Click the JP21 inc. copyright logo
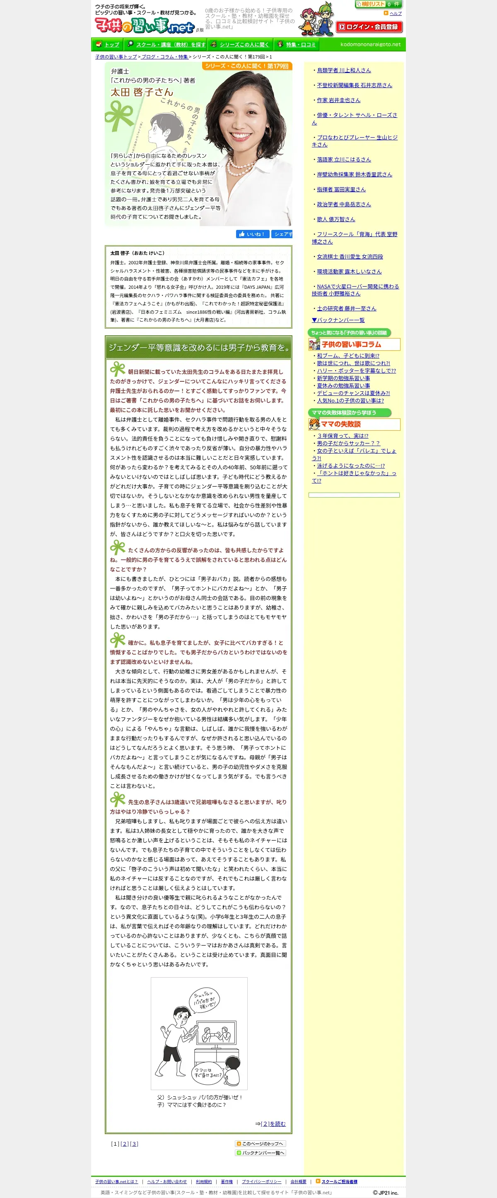 386,1193
